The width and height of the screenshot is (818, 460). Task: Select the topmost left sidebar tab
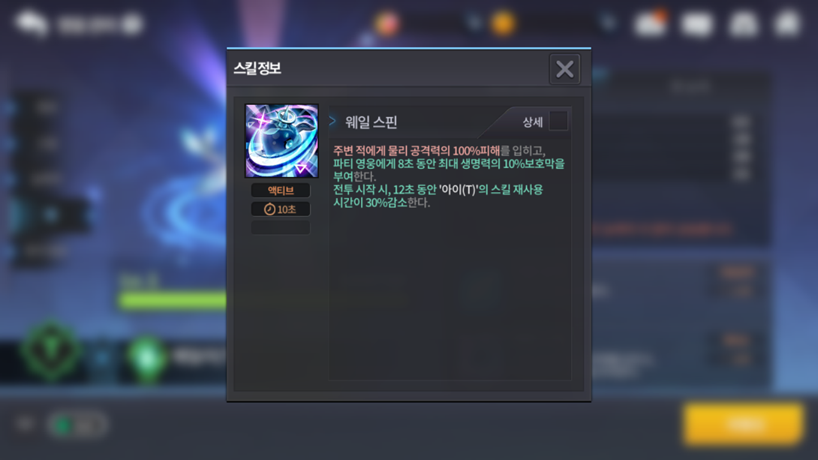(45, 107)
